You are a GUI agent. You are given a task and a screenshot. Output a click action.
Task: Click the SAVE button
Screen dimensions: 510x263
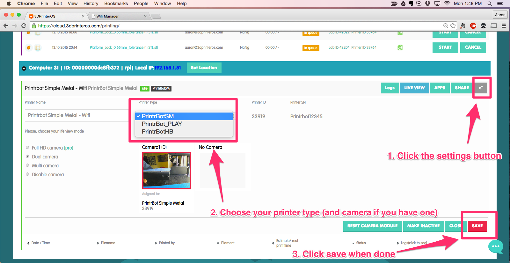coord(477,226)
